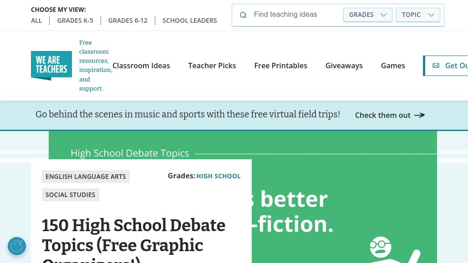Click the Social Studies tag
Image resolution: width=468 pixels, height=263 pixels.
tap(71, 195)
